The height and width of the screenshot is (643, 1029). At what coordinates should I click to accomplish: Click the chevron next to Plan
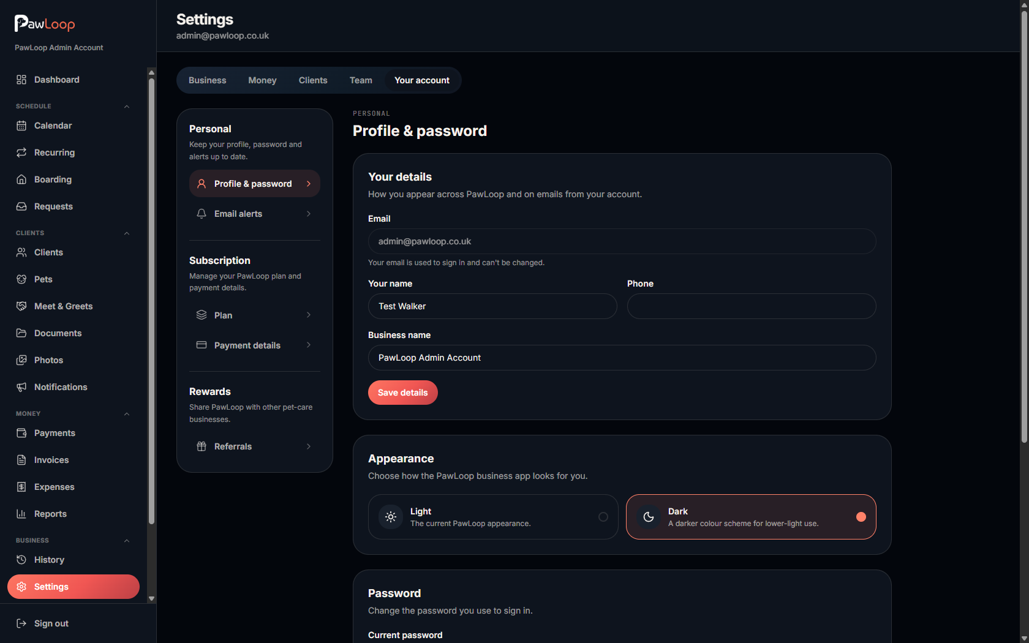click(309, 315)
